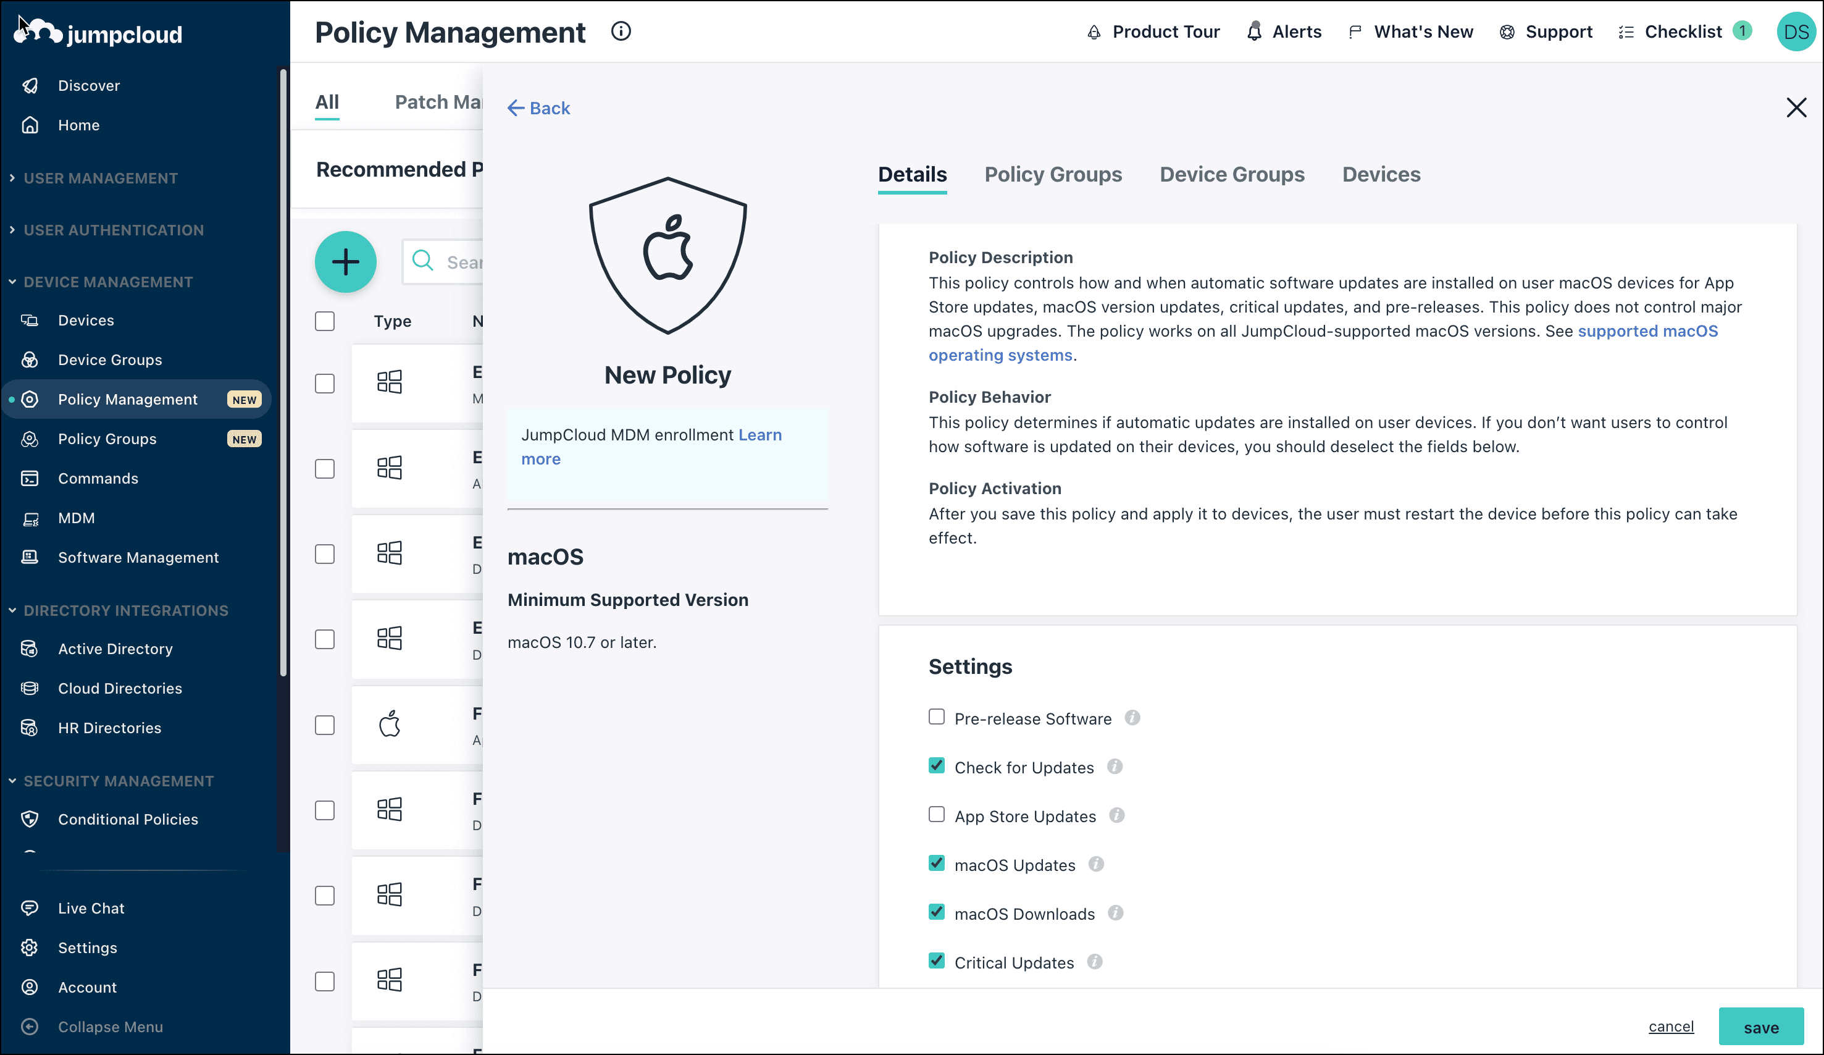The image size is (1824, 1055).
Task: Cancel the new policy
Action: [1670, 1027]
